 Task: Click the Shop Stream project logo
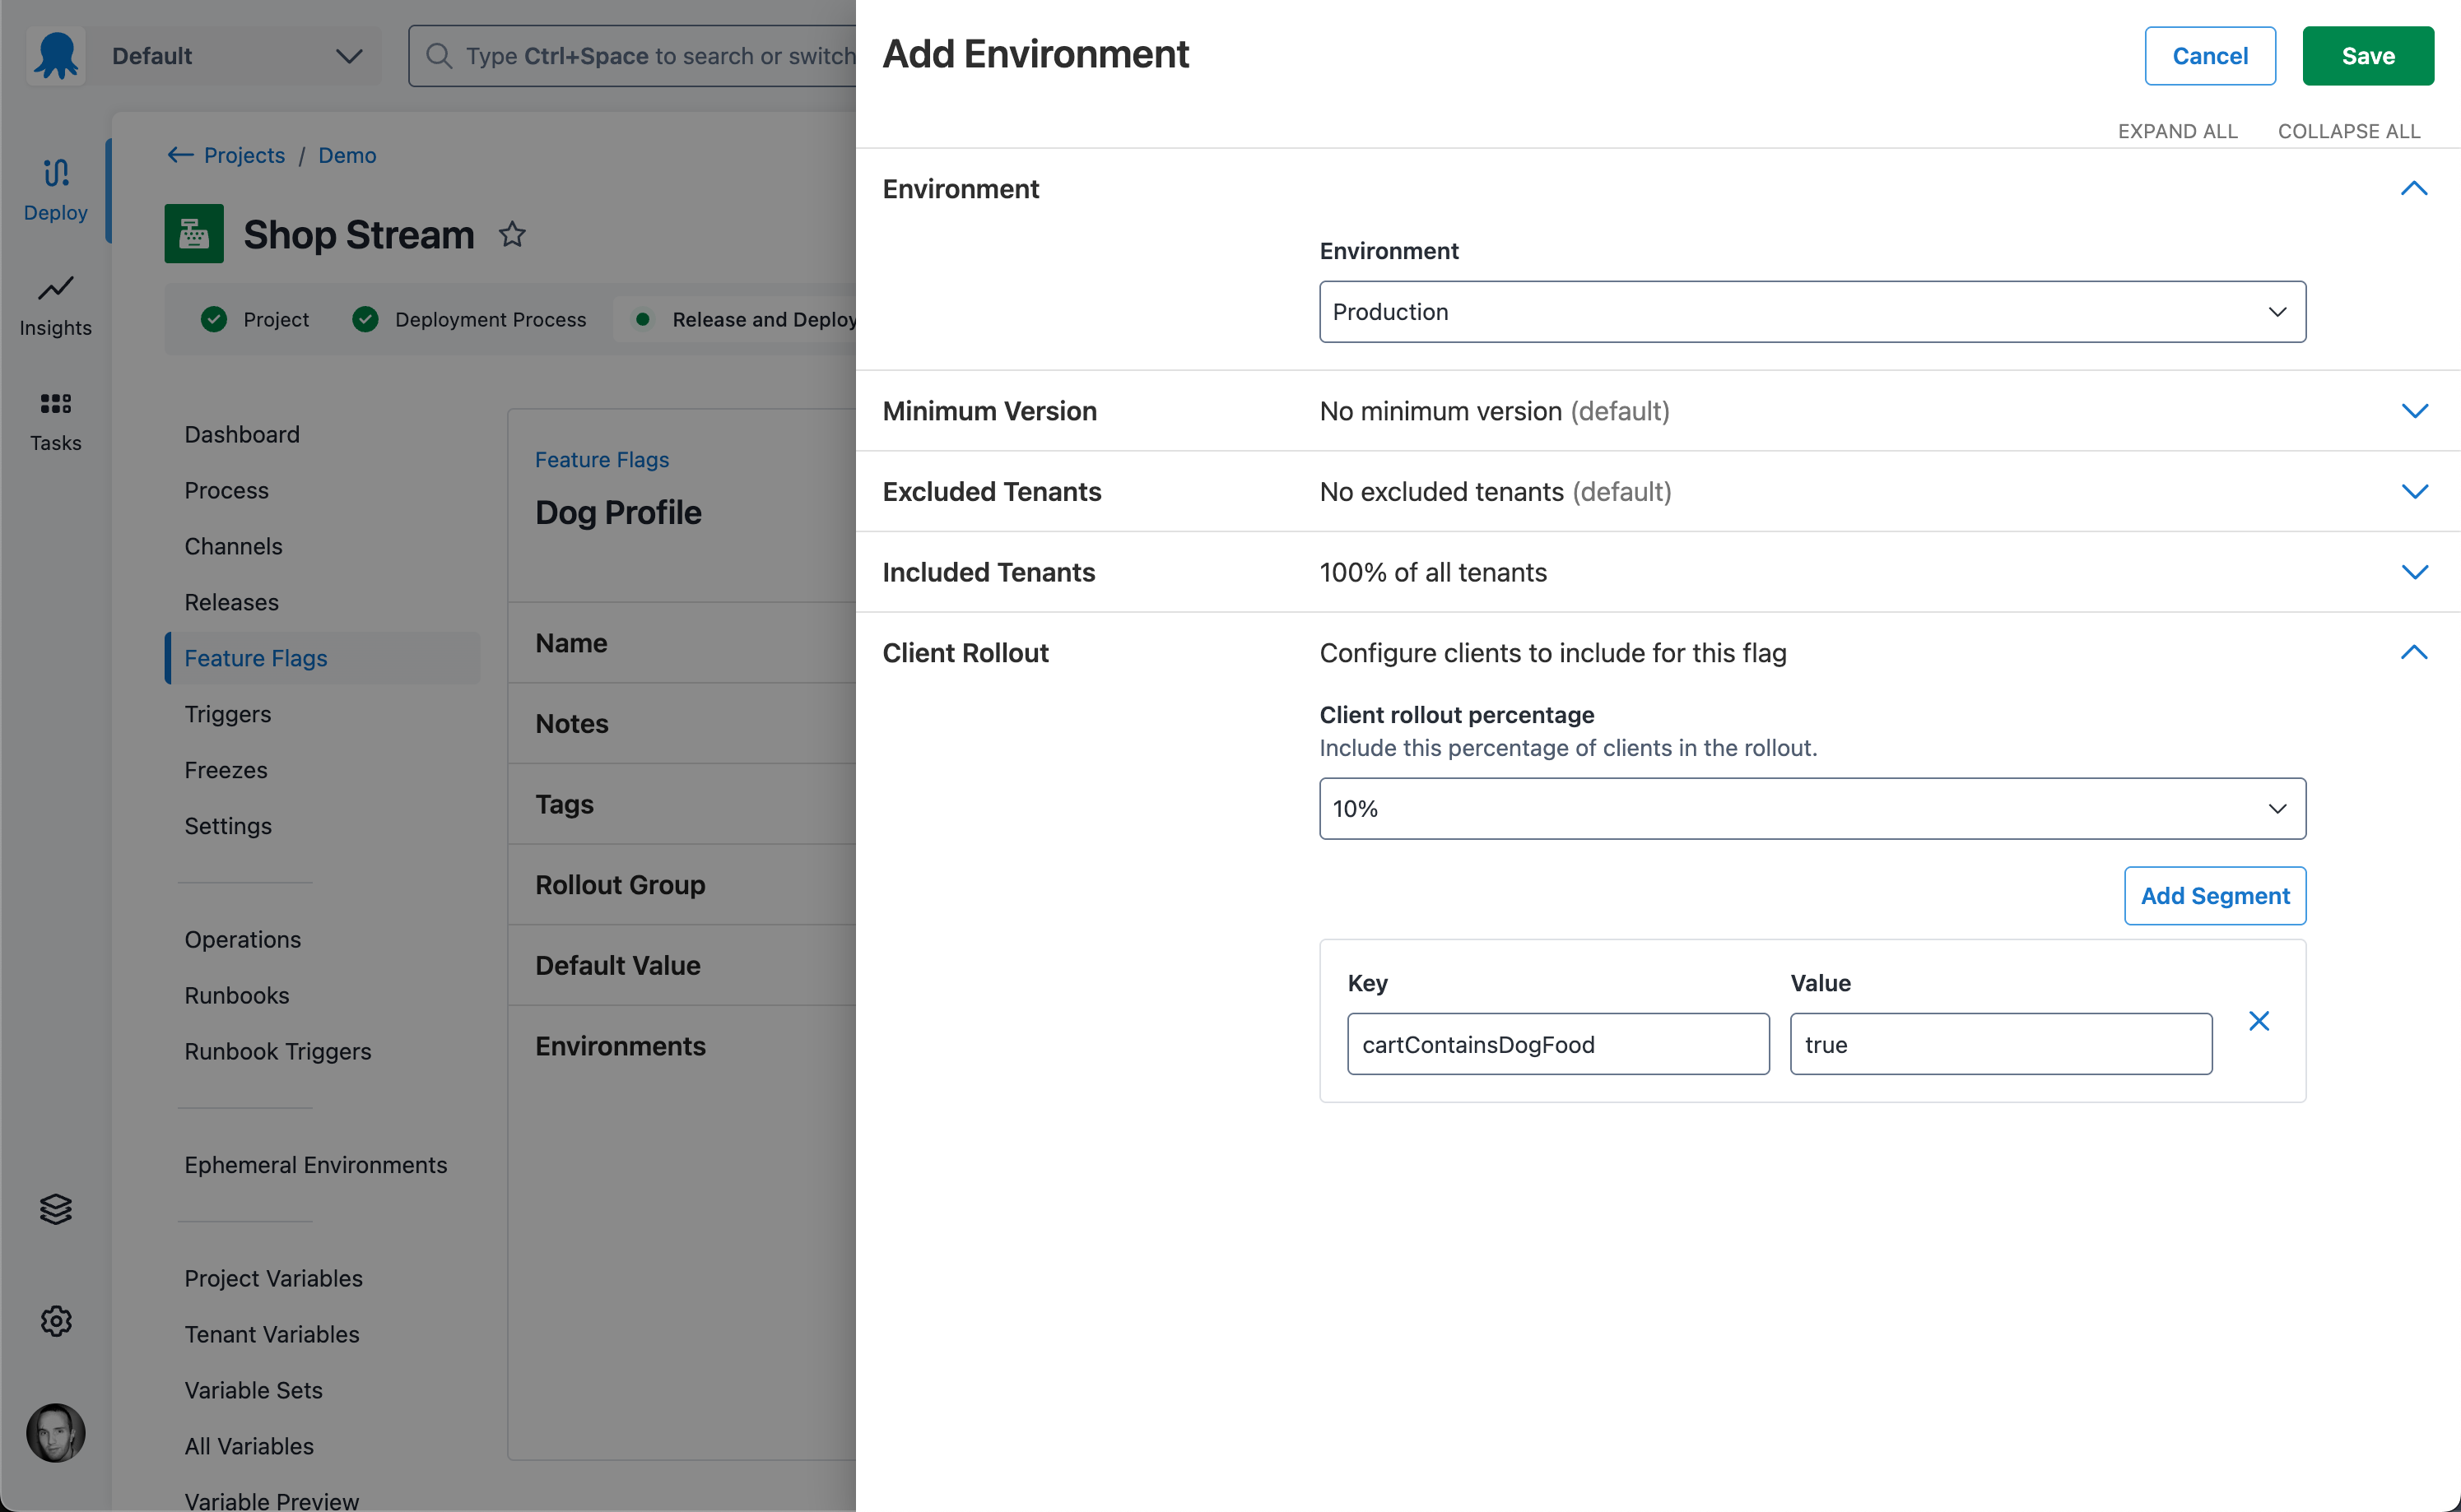pyautogui.click(x=194, y=234)
